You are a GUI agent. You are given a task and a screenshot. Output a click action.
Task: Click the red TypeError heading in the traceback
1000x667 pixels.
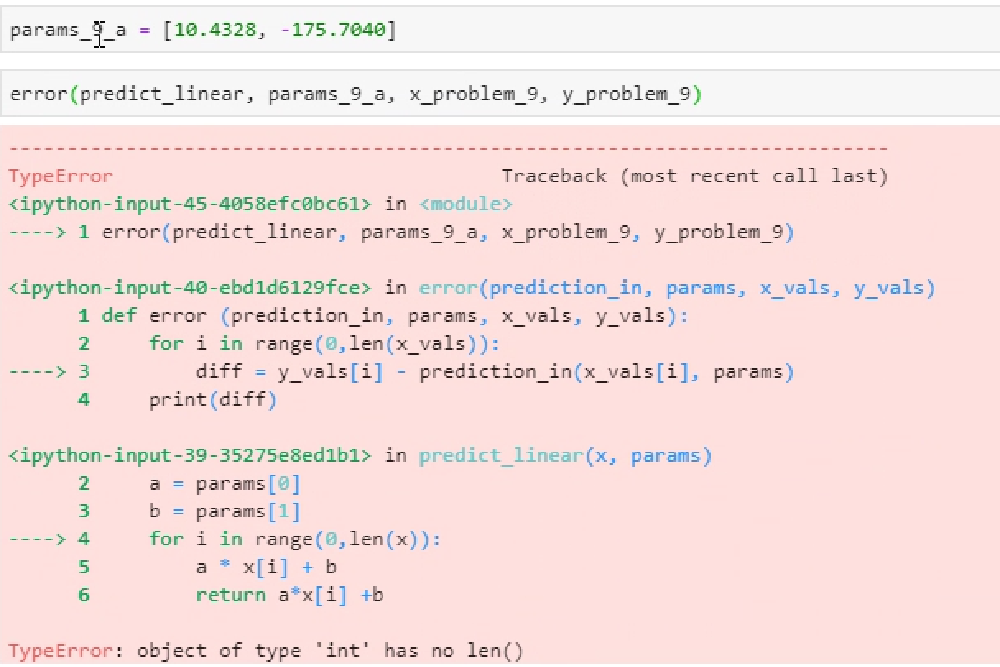[x=61, y=176]
